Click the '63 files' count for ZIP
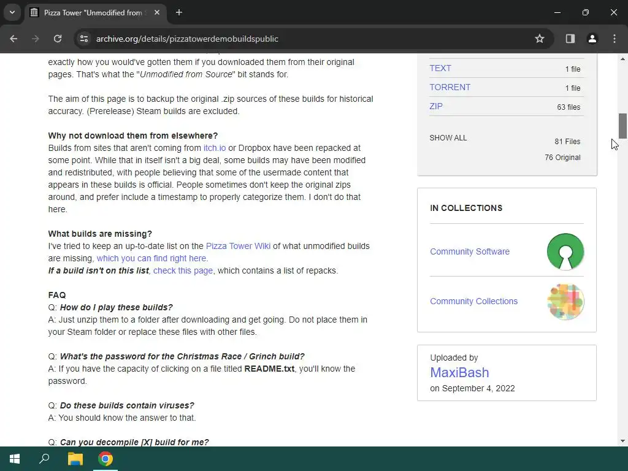Viewport: 628px width, 471px height. [569, 107]
